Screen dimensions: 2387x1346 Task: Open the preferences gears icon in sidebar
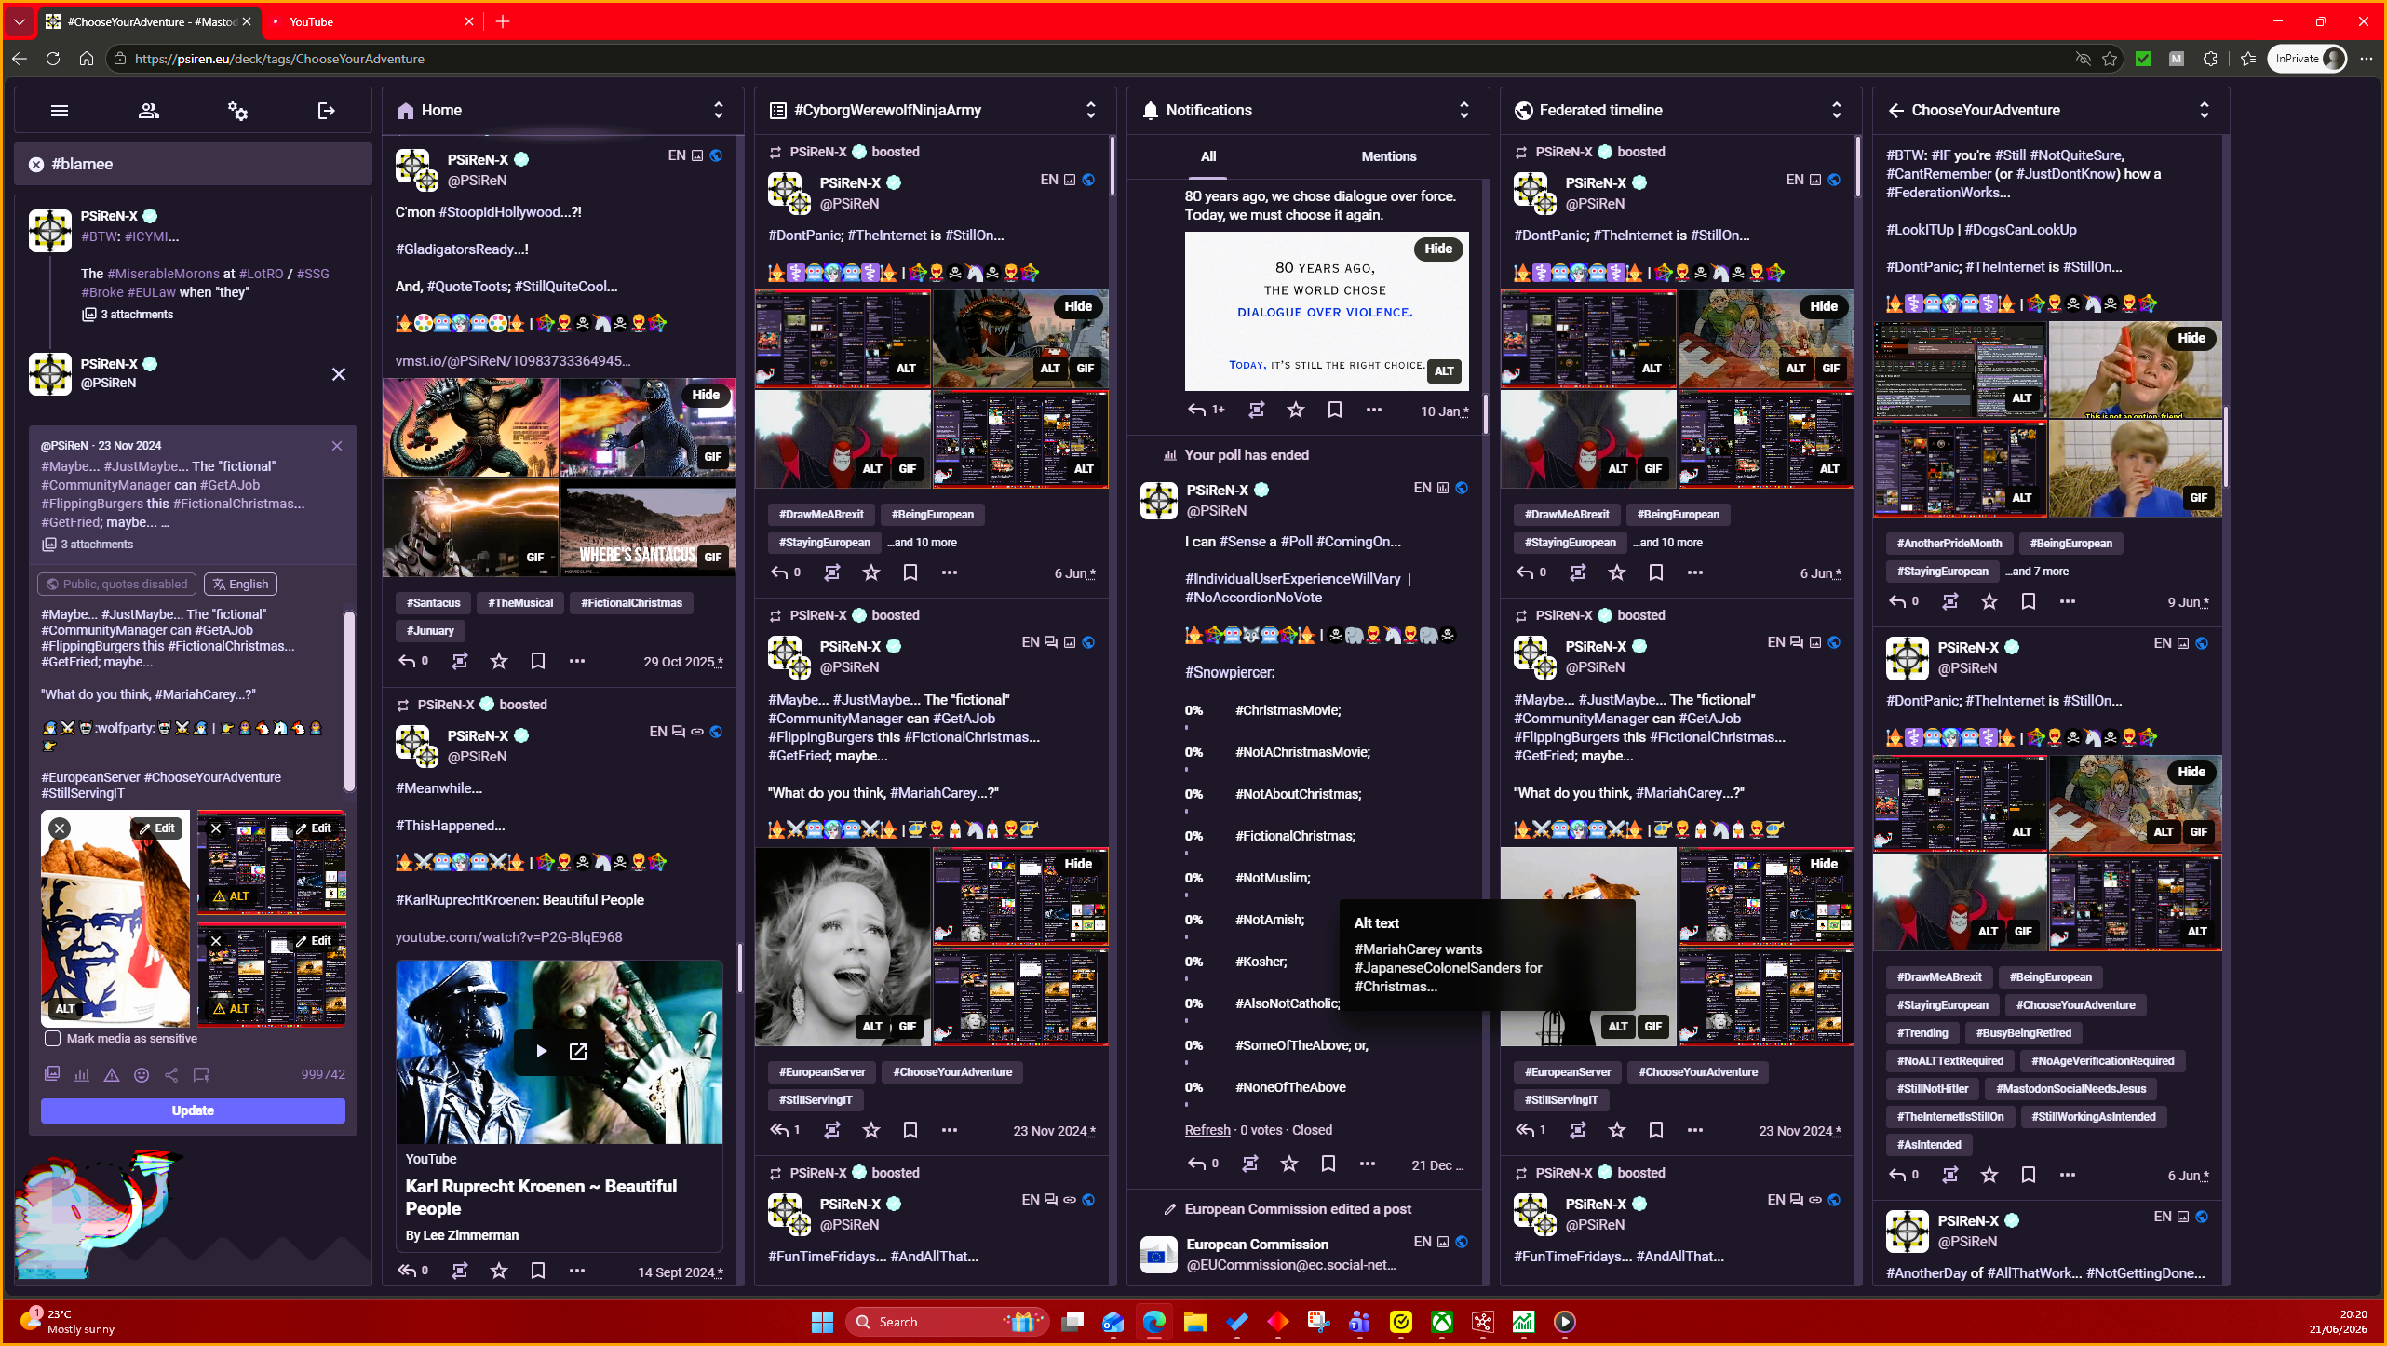point(237,111)
